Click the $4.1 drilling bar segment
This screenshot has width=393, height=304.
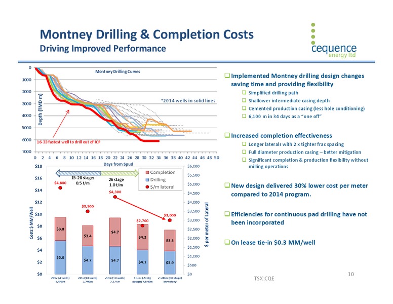pos(142,262)
